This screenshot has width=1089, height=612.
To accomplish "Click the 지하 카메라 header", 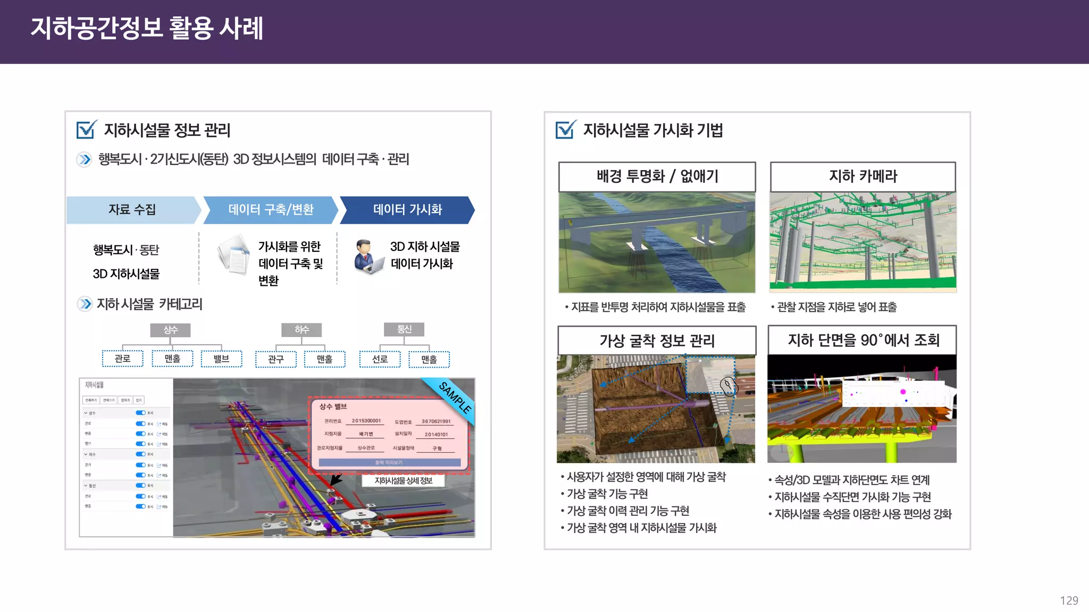I will pos(863,176).
